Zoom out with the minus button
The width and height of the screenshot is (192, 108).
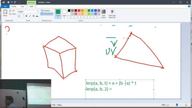pos(168,105)
